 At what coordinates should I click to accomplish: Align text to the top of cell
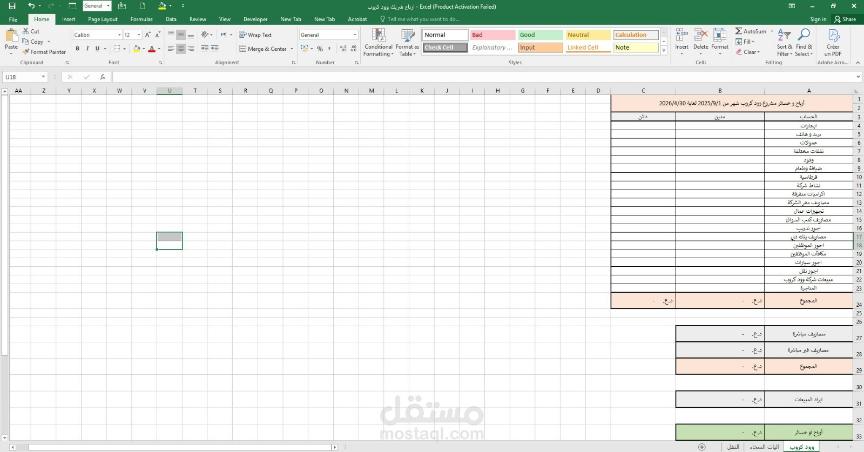(171, 35)
